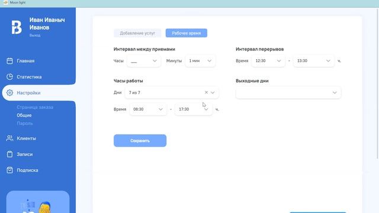
Task: Click the pie chart icon for Статистика
Action: (9, 77)
